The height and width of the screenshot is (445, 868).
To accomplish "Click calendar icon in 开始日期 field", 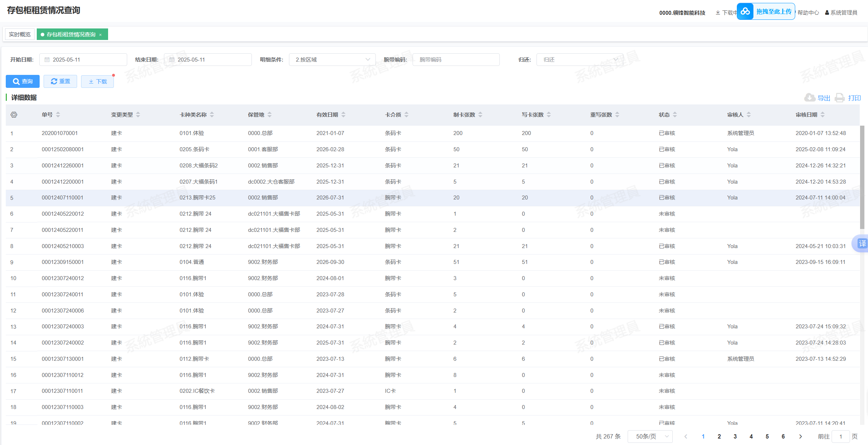I will [x=47, y=60].
